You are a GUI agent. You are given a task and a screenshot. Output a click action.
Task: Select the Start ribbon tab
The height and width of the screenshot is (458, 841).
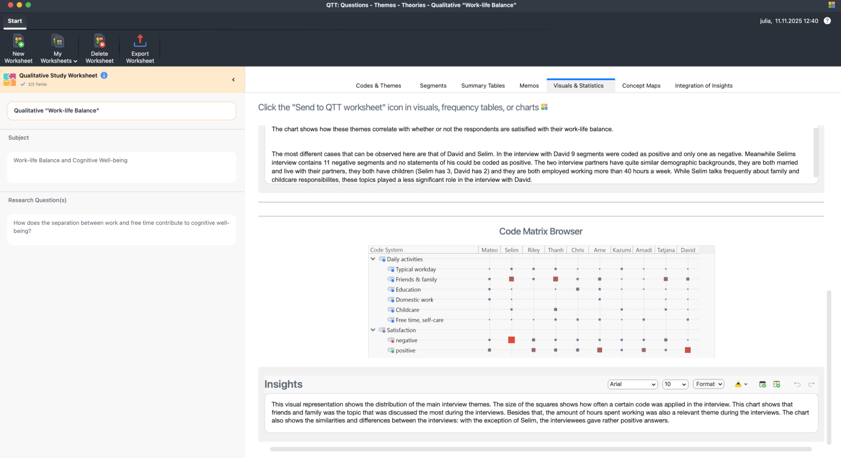tap(15, 21)
